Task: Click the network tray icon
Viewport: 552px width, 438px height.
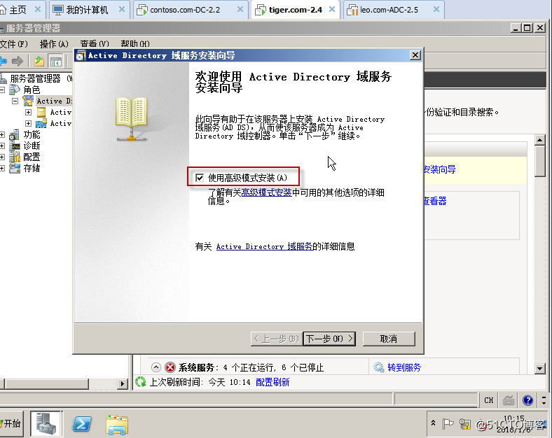Action: (x=465, y=424)
